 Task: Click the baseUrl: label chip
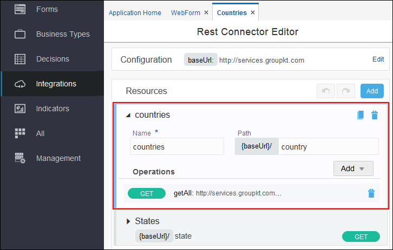(x=201, y=60)
